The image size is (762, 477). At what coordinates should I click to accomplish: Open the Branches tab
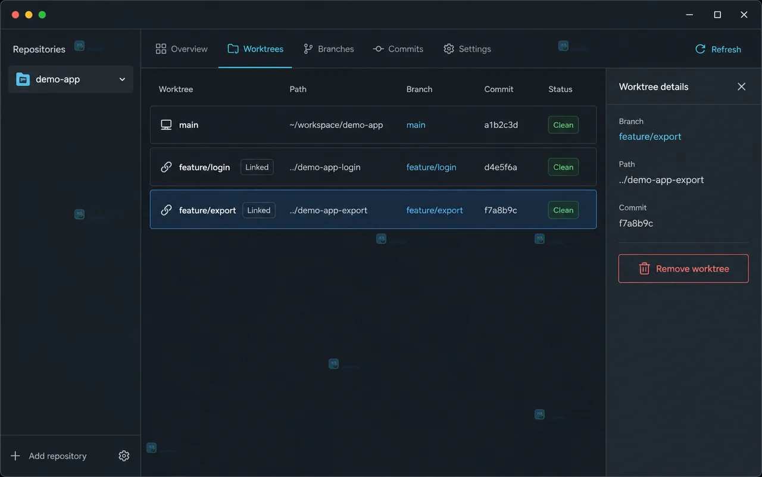(329, 49)
